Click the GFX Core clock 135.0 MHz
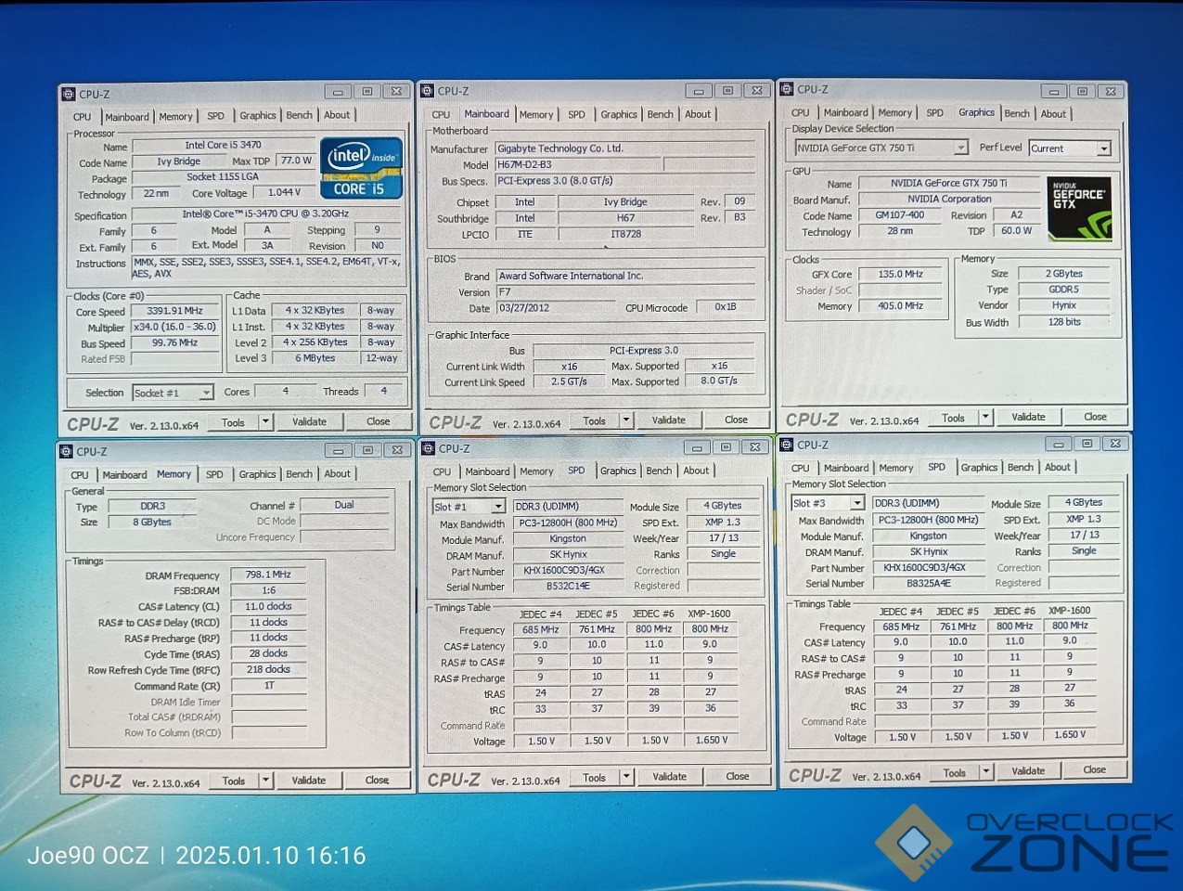1183x891 pixels. coord(901,275)
